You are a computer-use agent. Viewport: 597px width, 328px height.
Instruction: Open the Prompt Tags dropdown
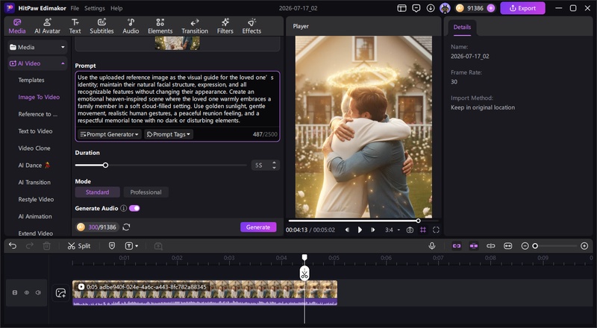[169, 134]
